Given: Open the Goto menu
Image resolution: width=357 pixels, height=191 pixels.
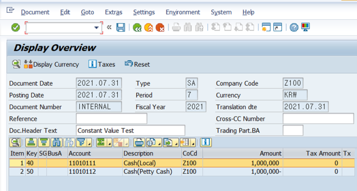Looking at the screenshot, I should (x=87, y=12).
